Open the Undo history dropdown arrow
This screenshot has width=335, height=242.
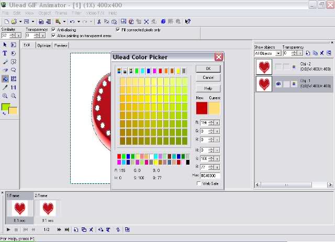pos(79,21)
